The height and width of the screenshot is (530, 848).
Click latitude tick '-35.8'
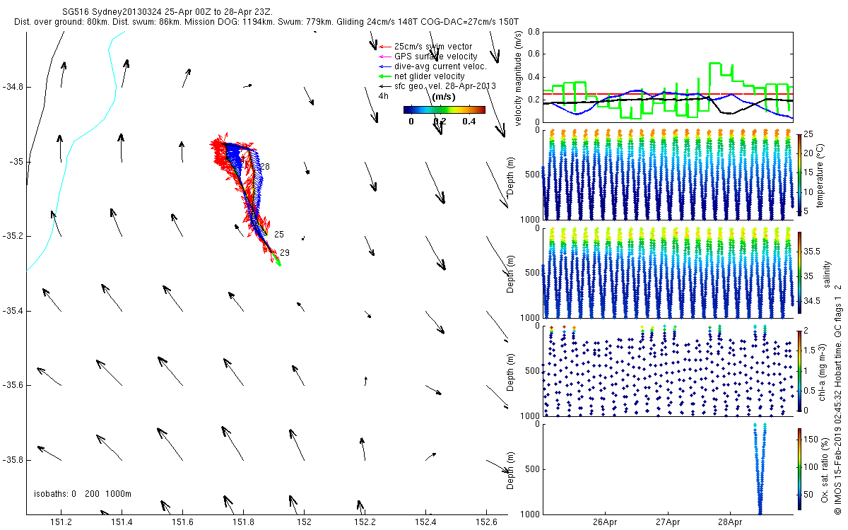click(12, 461)
